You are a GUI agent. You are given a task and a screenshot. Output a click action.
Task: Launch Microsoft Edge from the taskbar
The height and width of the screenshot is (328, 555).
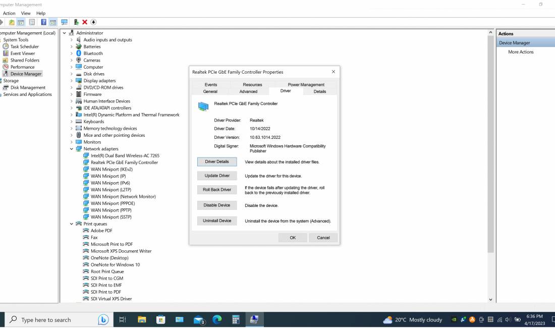[x=217, y=320]
